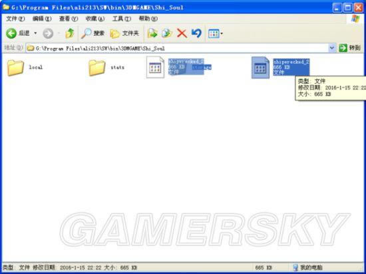Open the Help (帮助) menu
This screenshot has width=366, height=274.
point(148,19)
